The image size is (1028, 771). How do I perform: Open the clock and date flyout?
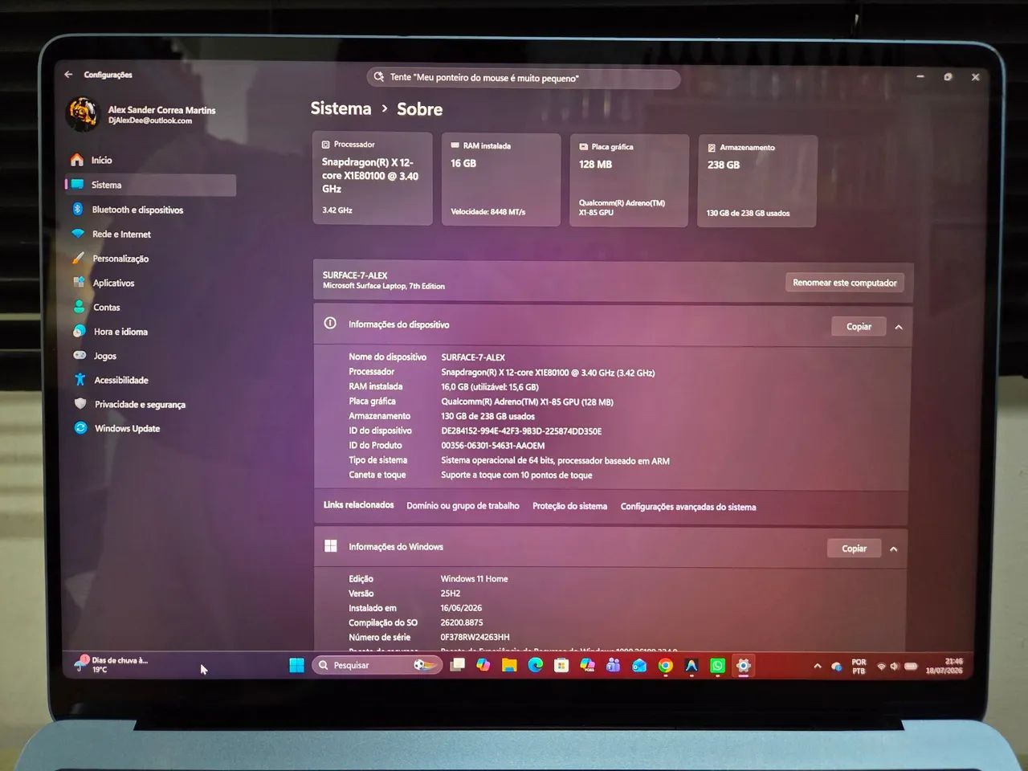[944, 666]
